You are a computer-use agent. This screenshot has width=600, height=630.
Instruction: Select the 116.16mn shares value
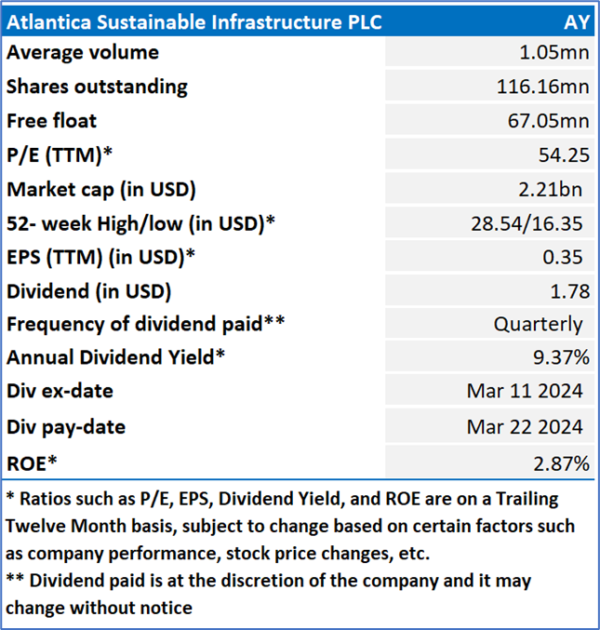[x=543, y=87]
